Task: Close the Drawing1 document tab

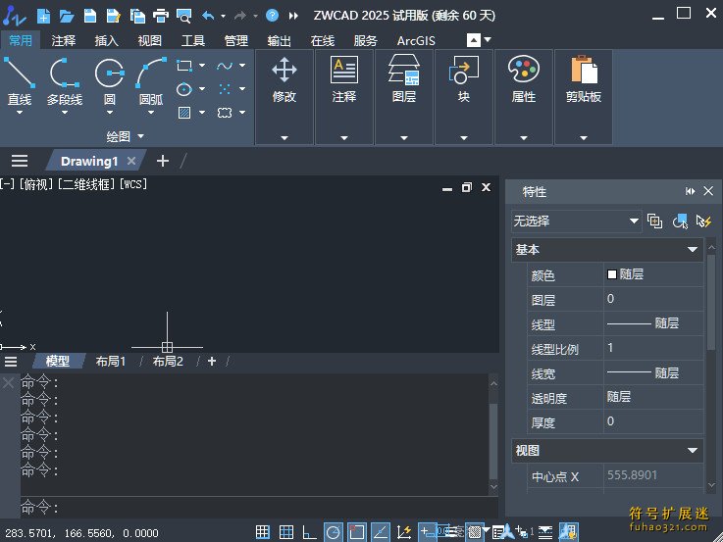Action: click(131, 161)
